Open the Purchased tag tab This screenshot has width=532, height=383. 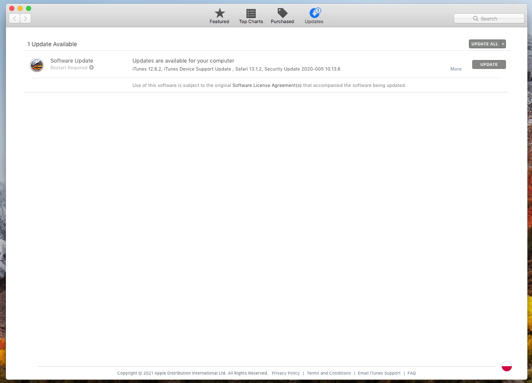click(x=282, y=16)
